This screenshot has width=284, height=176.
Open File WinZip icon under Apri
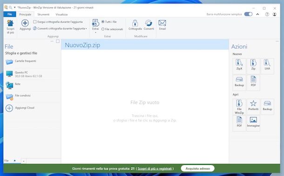tap(239, 107)
